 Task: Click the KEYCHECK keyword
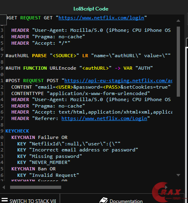(17, 131)
